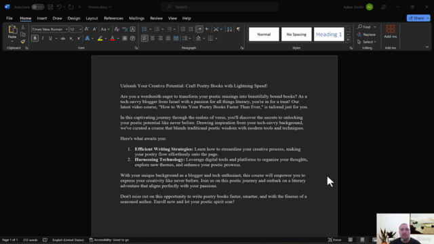Click the Adam Smith account avatar
Image resolution: width=434 pixels, height=244 pixels.
click(369, 7)
